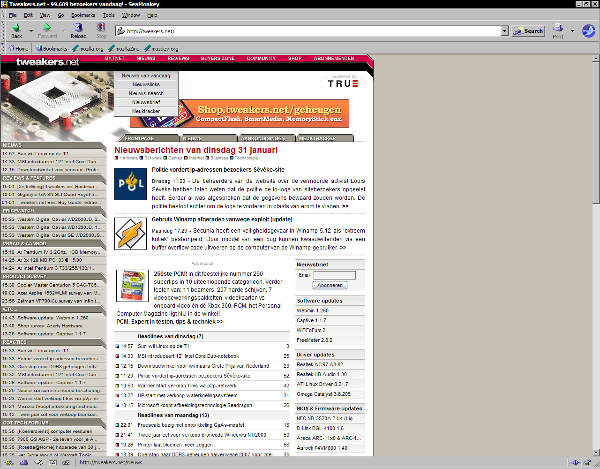Open the Edit menu
This screenshot has height=469, width=600.
point(28,15)
